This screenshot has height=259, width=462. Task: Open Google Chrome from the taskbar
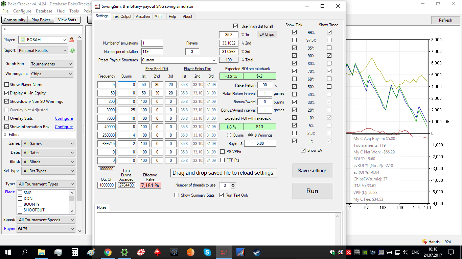coord(108,252)
